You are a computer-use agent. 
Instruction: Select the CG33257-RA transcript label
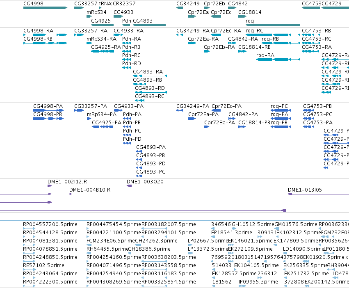point(91,30)
